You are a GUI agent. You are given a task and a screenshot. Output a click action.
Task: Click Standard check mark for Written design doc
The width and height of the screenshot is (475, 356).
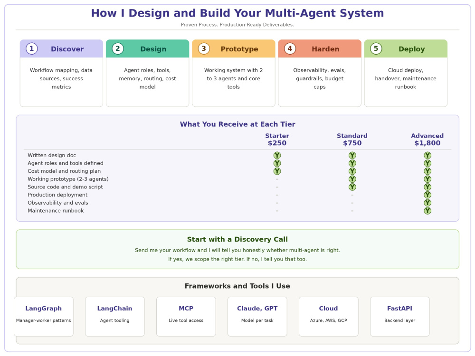352,155
